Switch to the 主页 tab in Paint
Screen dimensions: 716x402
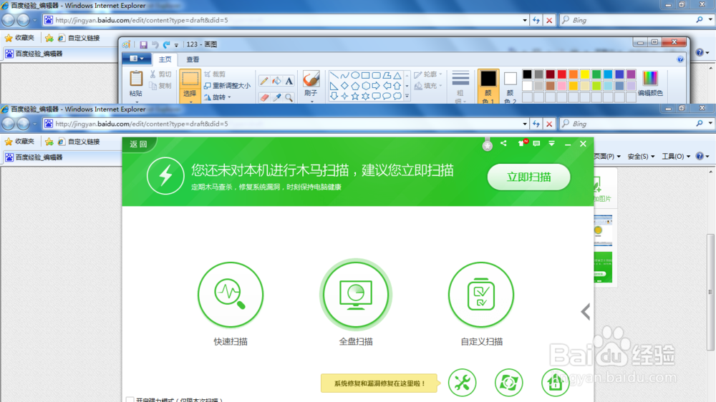tap(165, 59)
